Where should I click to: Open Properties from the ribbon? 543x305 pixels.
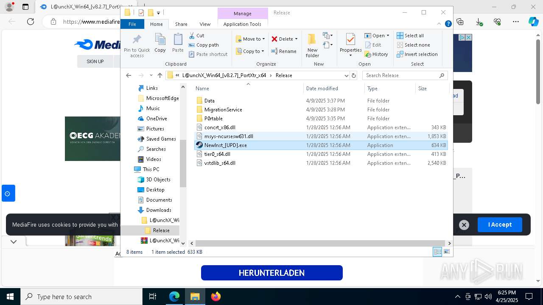pyautogui.click(x=350, y=45)
